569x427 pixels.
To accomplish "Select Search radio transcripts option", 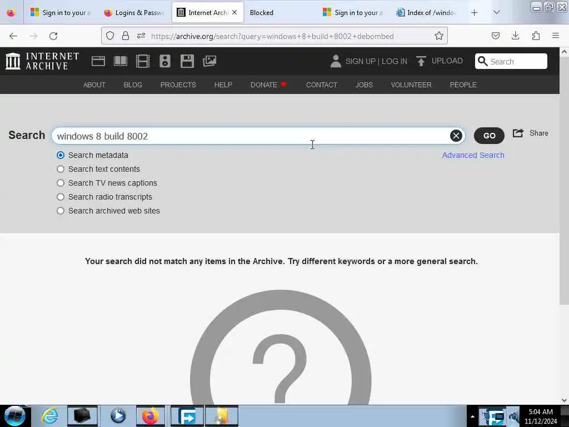I will 61,197.
